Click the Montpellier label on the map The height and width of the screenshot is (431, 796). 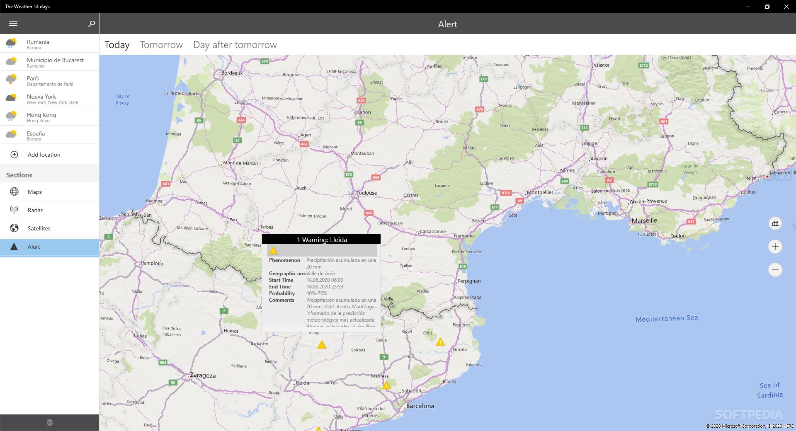click(540, 192)
